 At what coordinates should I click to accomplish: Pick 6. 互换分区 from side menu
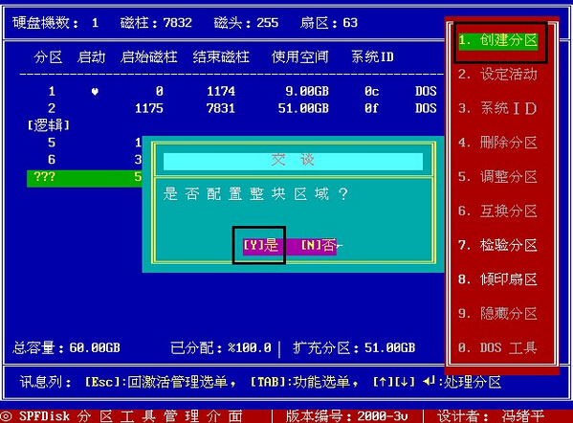coord(497,211)
